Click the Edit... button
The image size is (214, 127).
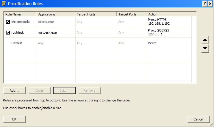click(x=64, y=90)
